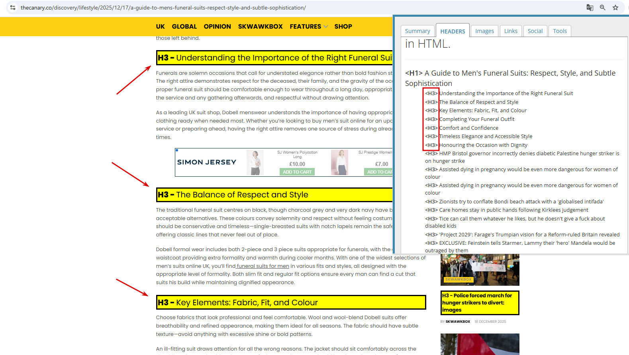Click 'Key Elements: Fabric, Fit, and Colour' panel entry

483,110
